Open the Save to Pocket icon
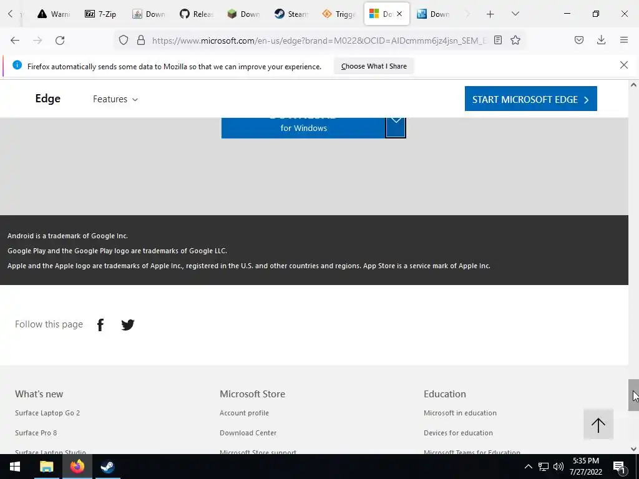 578,40
